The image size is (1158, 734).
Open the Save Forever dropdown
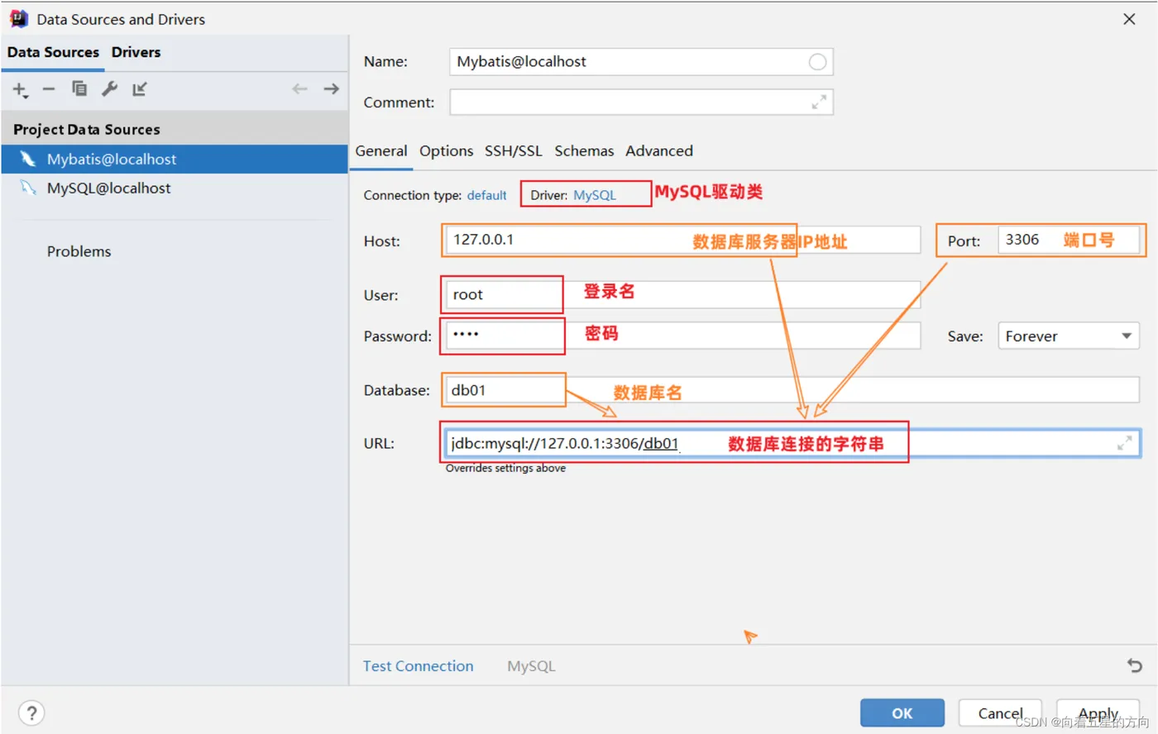tap(1068, 336)
